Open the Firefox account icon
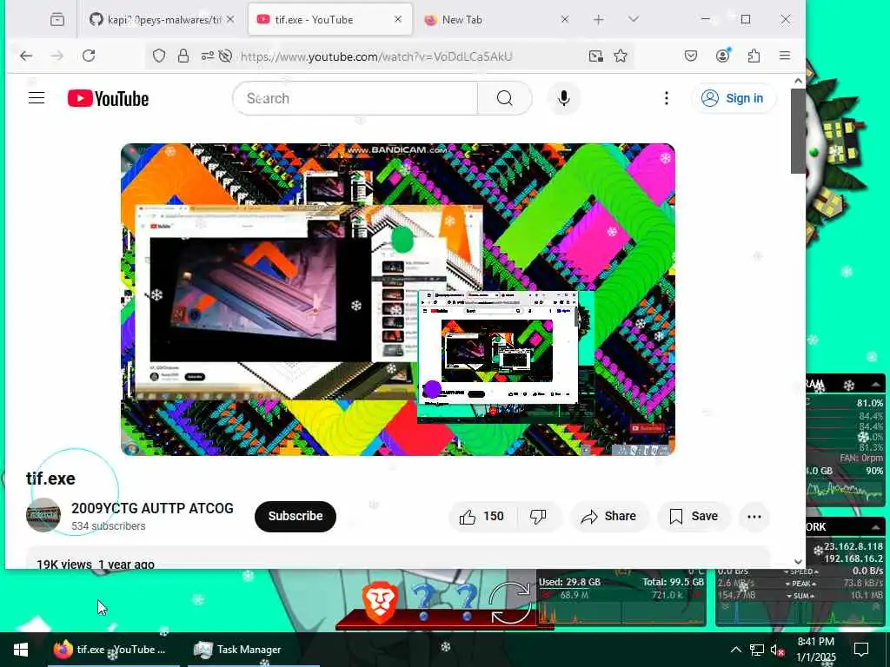The width and height of the screenshot is (890, 667). (722, 56)
